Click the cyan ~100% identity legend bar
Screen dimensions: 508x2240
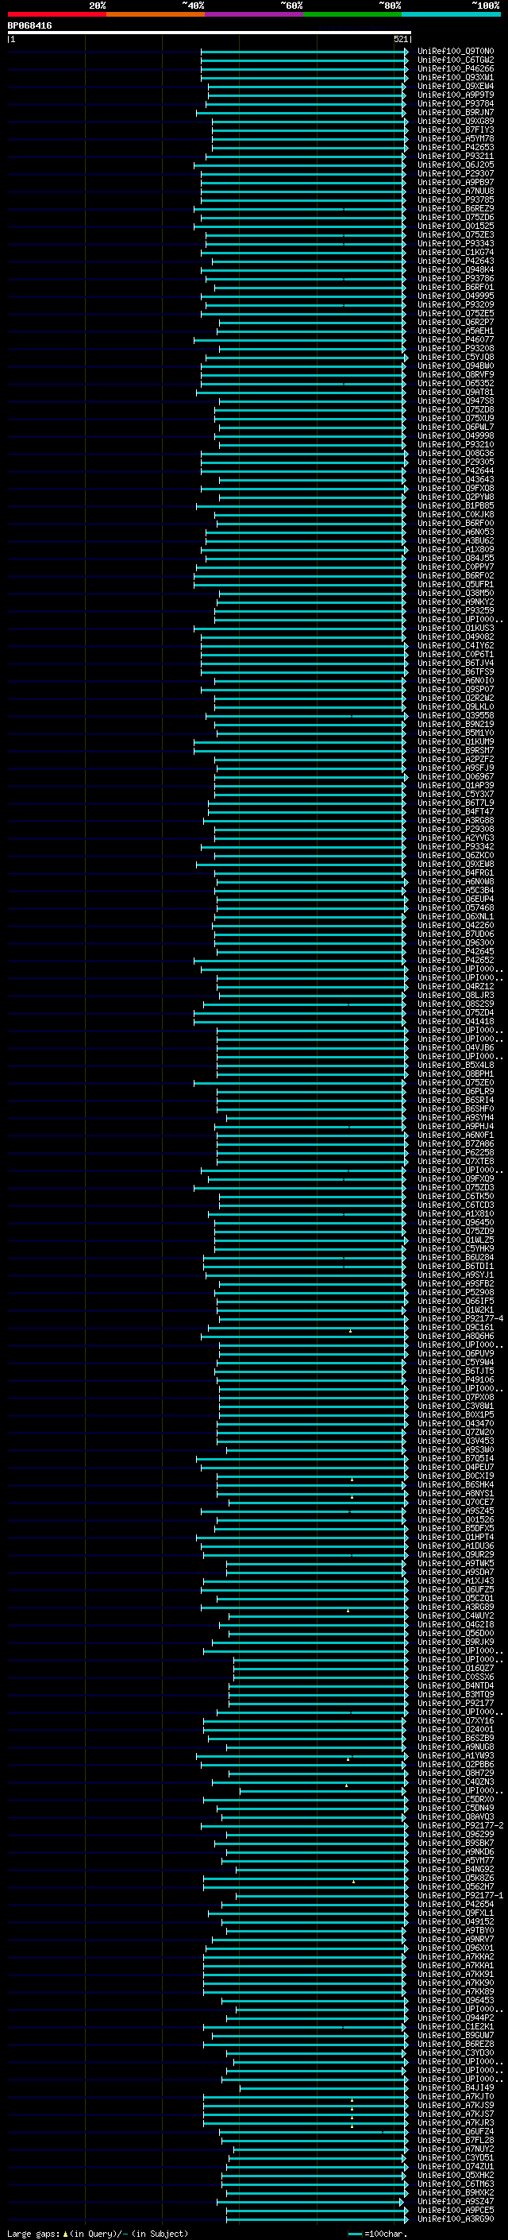pos(451,14)
